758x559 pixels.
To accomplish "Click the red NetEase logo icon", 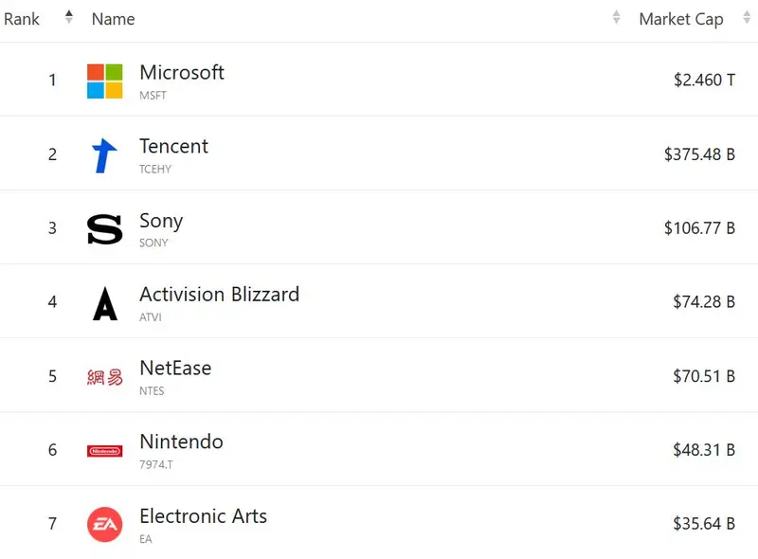I will [105, 377].
